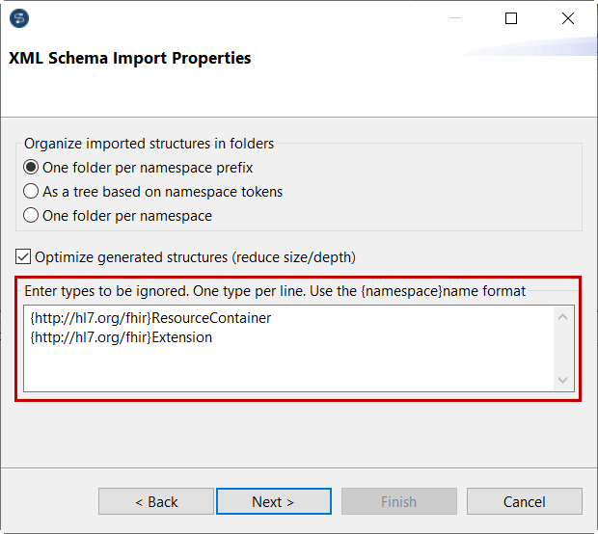598x534 pixels.
Task: Go to the previous step with Back
Action: 156,501
